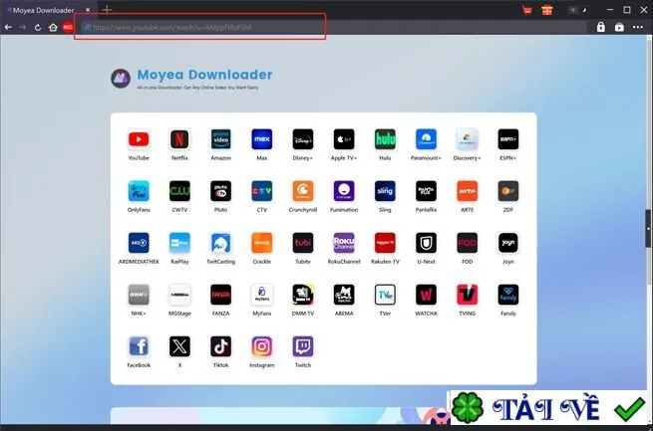
Task: Open the shopping cart icon
Action: (527, 10)
